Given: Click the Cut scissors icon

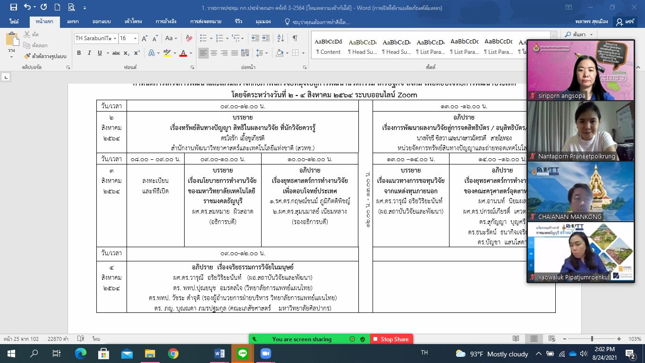Looking at the screenshot, I should click(27, 35).
